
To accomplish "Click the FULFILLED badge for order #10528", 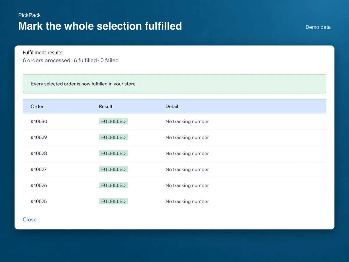I will (x=113, y=153).
